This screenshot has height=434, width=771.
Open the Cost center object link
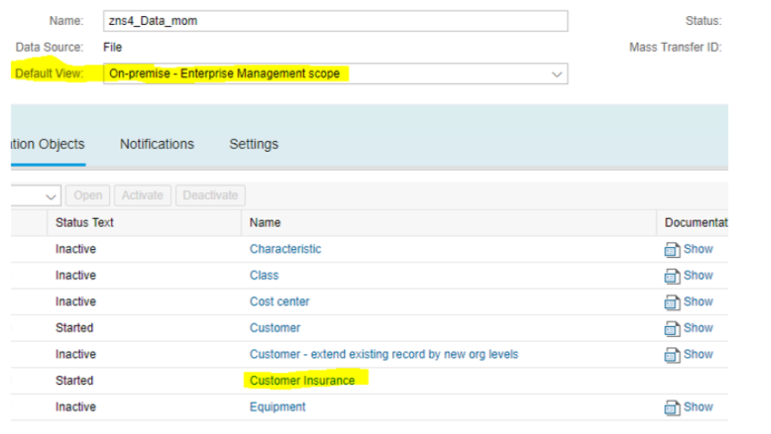280,302
